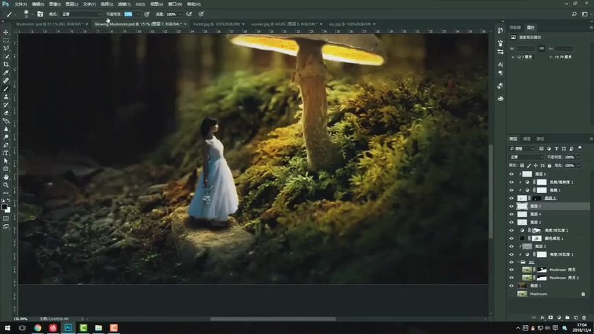Select the Clone Stamp tool
The height and width of the screenshot is (334, 594).
6,97
